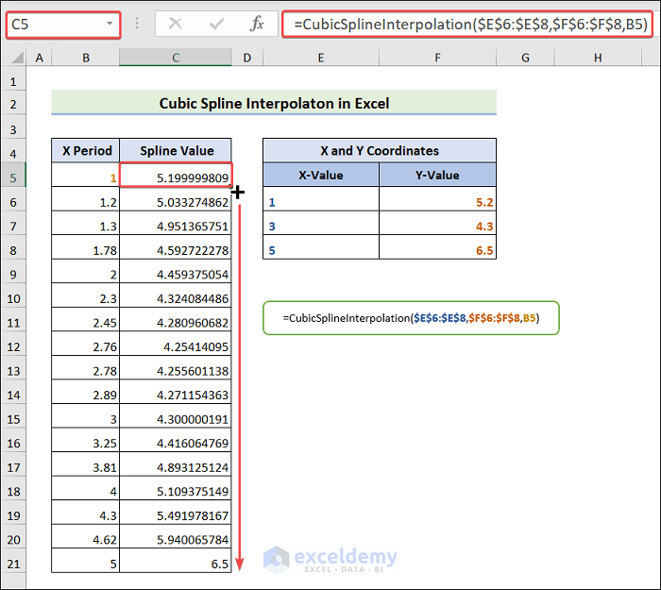Click the 'X-Value' header cell

[x=321, y=175]
